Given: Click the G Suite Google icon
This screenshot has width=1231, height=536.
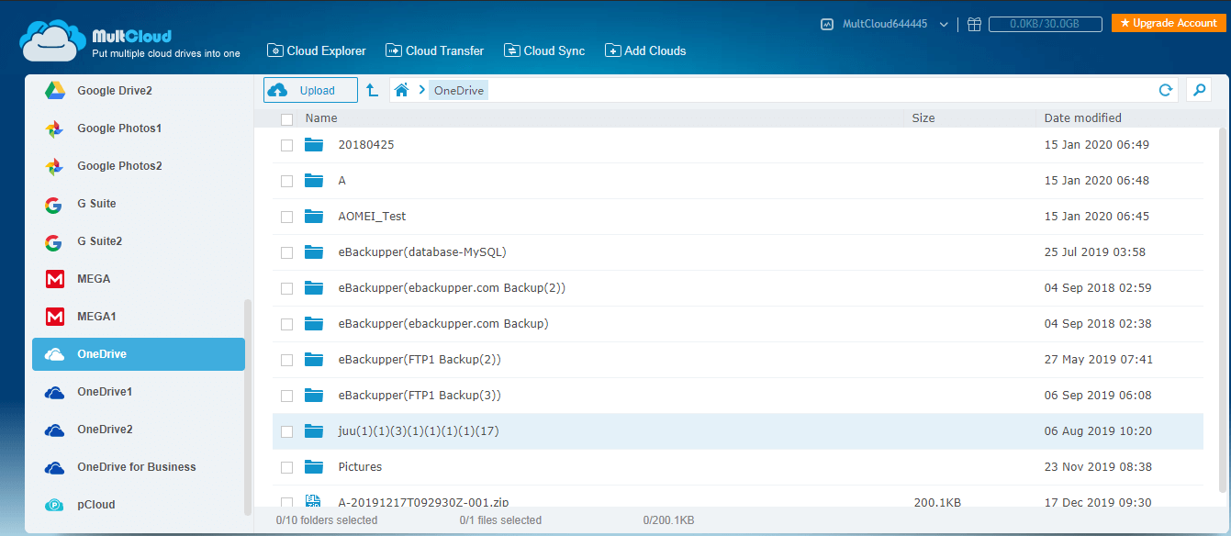Looking at the screenshot, I should click(x=54, y=204).
